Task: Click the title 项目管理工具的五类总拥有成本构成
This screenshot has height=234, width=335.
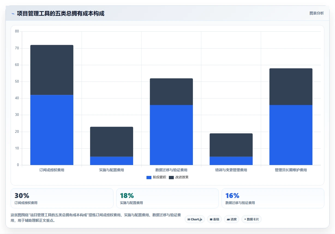Action: click(x=61, y=13)
